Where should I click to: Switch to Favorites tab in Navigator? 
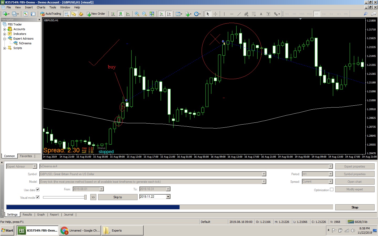[x=26, y=156]
